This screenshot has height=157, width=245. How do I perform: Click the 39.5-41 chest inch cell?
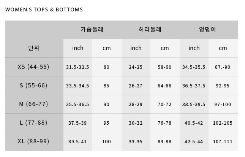point(77,142)
